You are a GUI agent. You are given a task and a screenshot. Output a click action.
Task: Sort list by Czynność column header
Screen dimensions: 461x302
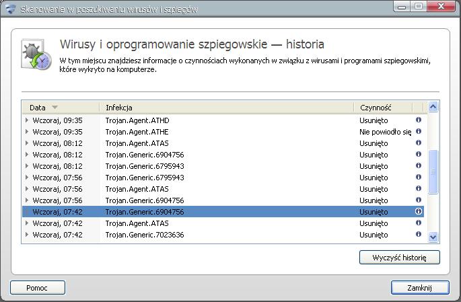pyautogui.click(x=383, y=108)
